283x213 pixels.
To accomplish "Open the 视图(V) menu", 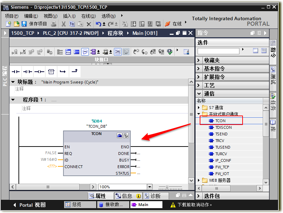I will click(x=51, y=16).
